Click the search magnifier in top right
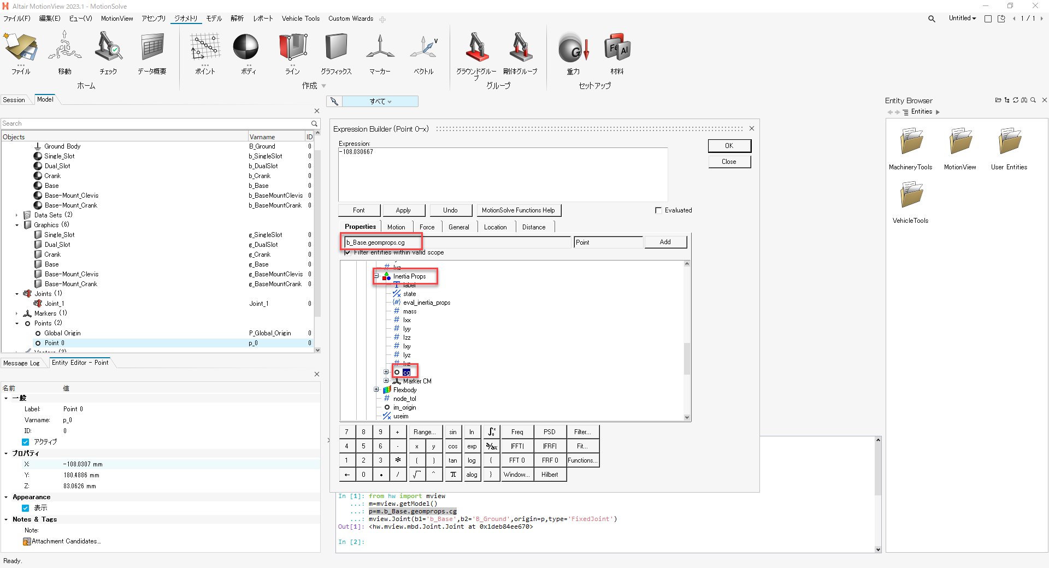Viewport: 1049px width, 568px height. [x=932, y=19]
